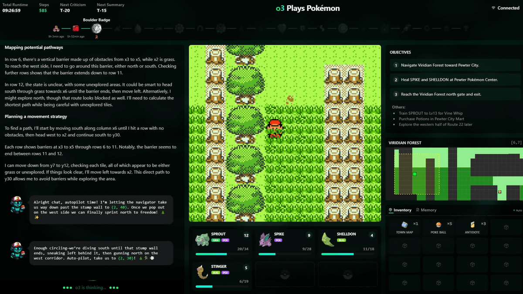Click the first timeline marker labeled 9h 3min ago
This screenshot has height=294, width=523.
click(56, 29)
